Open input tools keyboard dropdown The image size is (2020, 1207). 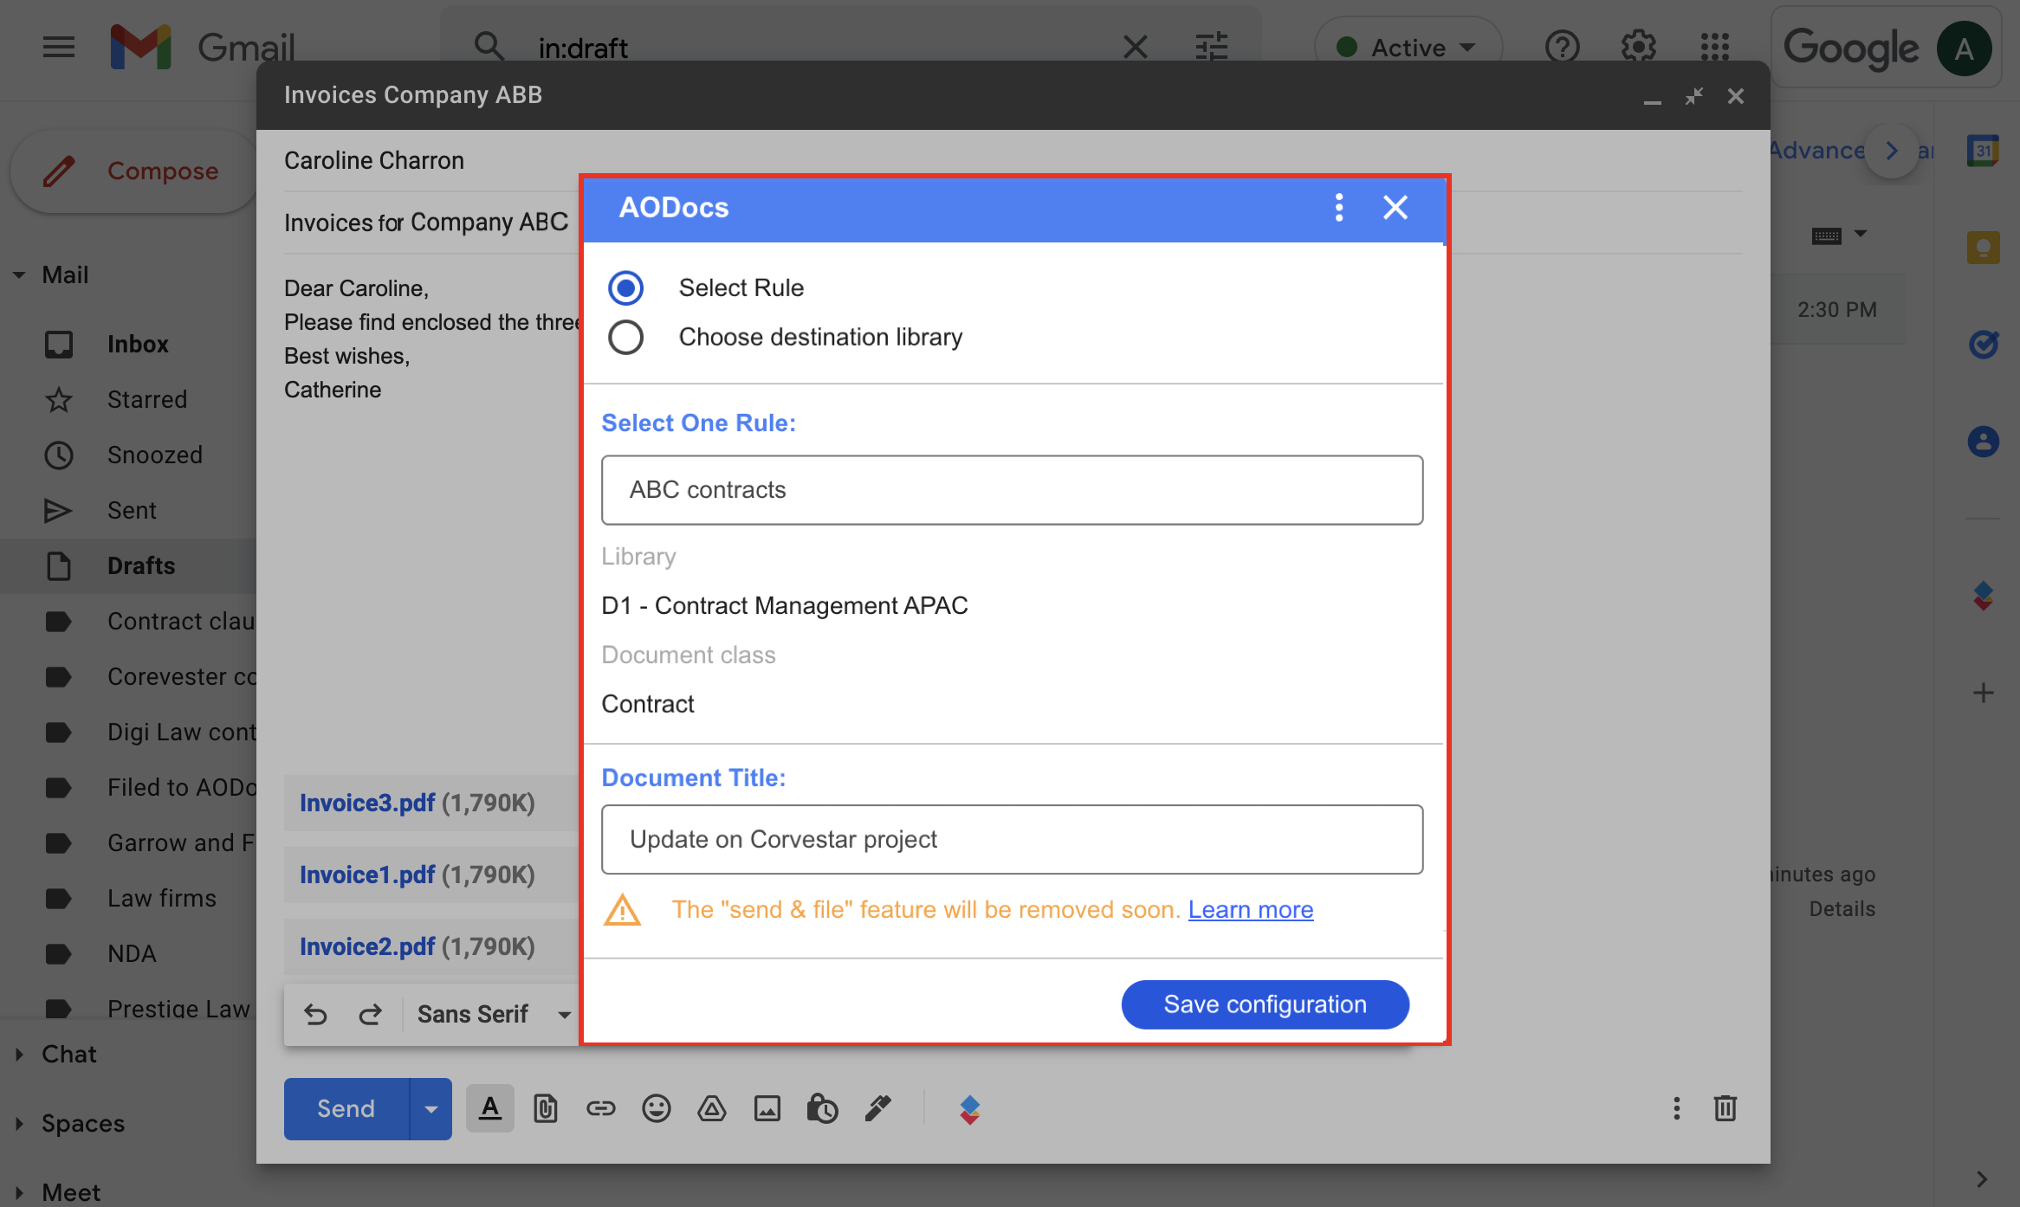click(x=1838, y=235)
